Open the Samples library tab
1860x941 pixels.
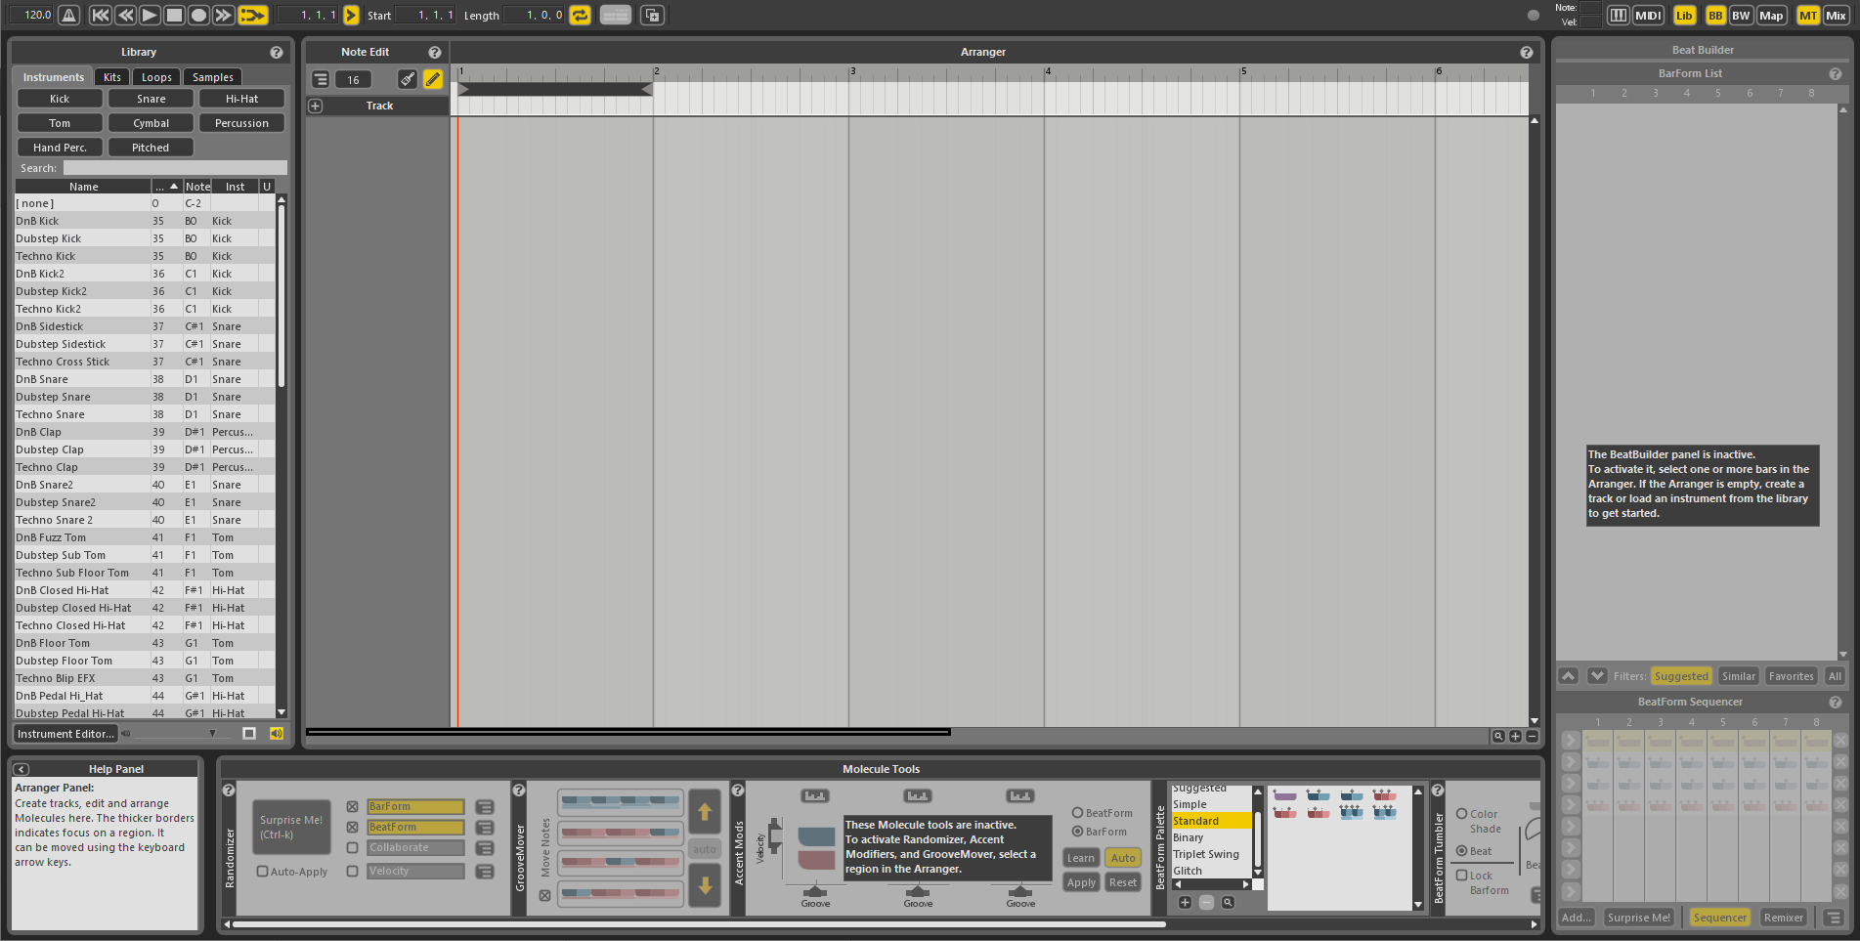212,77
